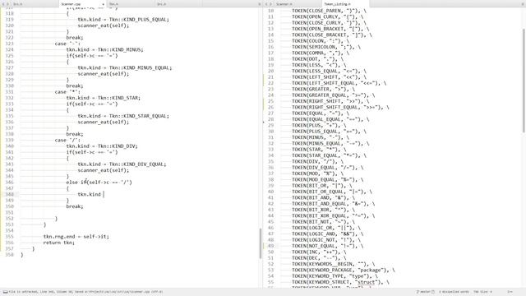Click TOKEN(KEYWORD_STRUCT line
Screen dimensions: 526x296
click(340, 283)
